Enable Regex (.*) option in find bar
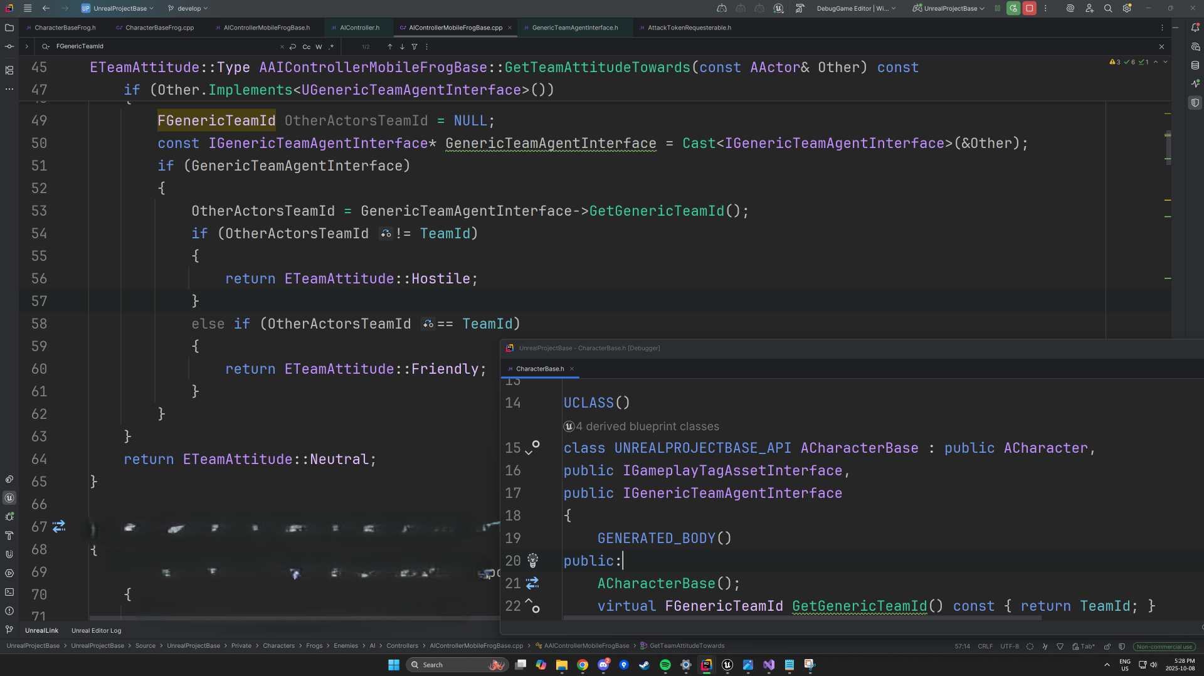1204x676 pixels. (x=331, y=46)
